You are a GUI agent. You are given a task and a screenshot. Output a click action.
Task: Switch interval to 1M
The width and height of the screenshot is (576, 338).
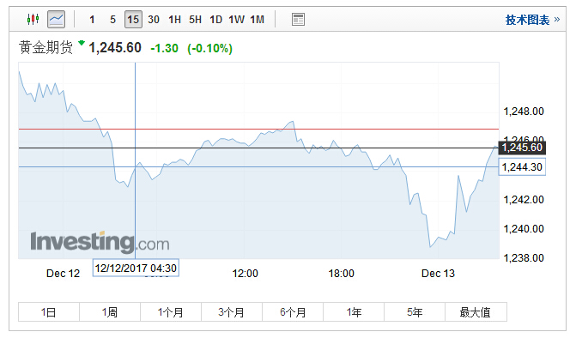[258, 20]
